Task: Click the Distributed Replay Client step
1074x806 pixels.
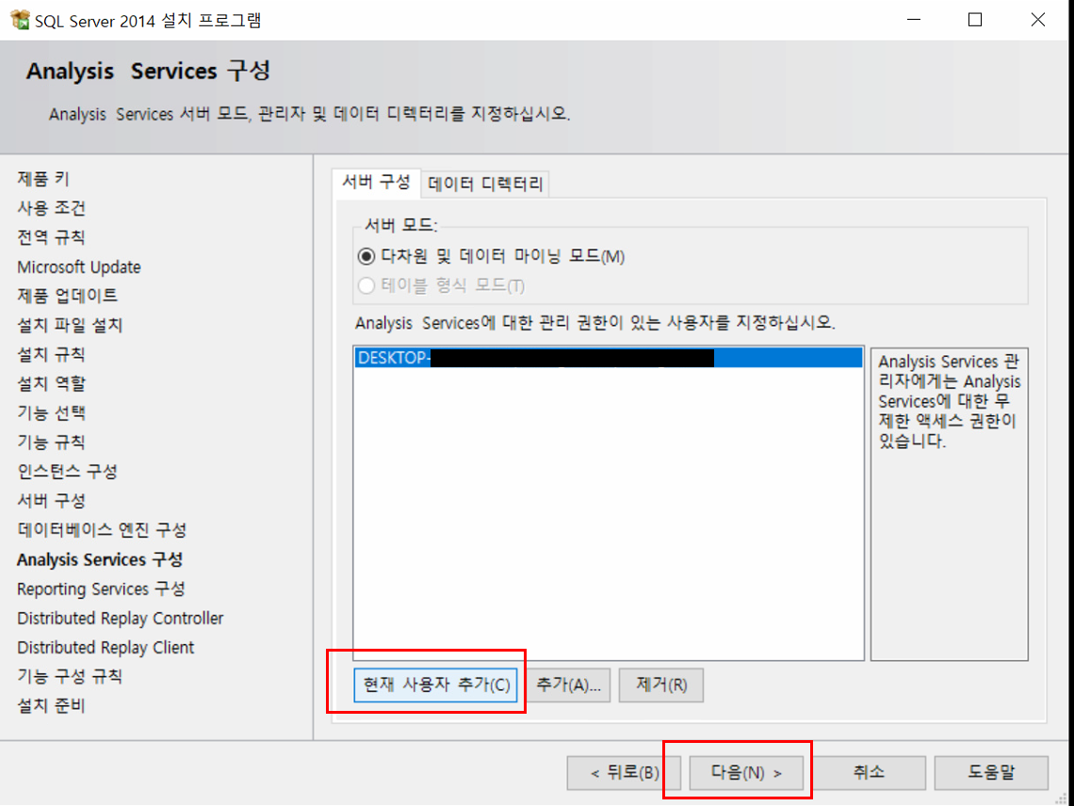Action: (106, 648)
